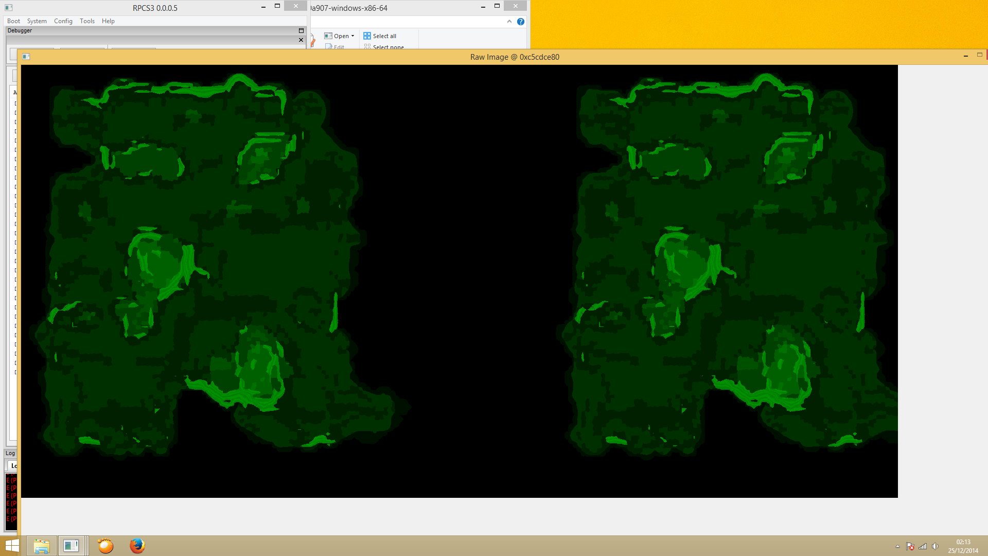Open the Help menu in RPCS3
Viewport: 988px width, 556px height.
click(108, 21)
